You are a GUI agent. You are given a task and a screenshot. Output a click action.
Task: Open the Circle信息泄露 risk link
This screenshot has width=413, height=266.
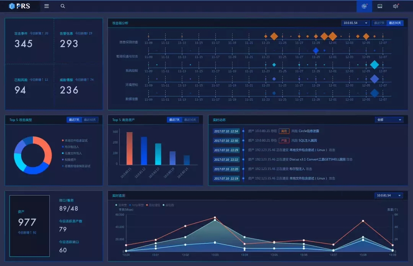coord(309,131)
